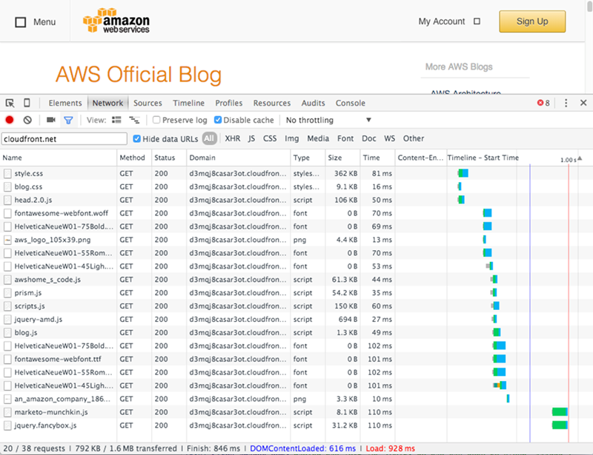Close the DevTools panel
This screenshot has height=455, width=593.
pos(581,104)
